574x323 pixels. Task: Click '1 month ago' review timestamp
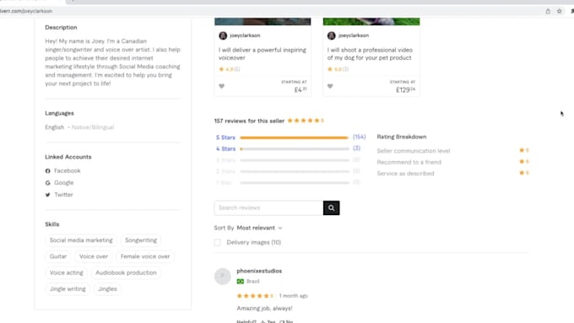click(x=293, y=296)
